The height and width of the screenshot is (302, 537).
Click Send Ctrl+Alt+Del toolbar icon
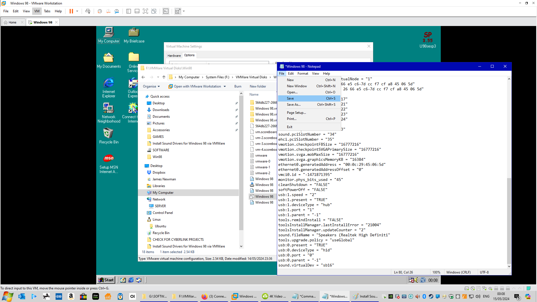click(88, 11)
